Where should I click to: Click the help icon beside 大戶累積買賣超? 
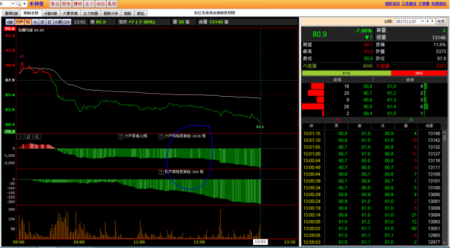[x=161, y=136]
